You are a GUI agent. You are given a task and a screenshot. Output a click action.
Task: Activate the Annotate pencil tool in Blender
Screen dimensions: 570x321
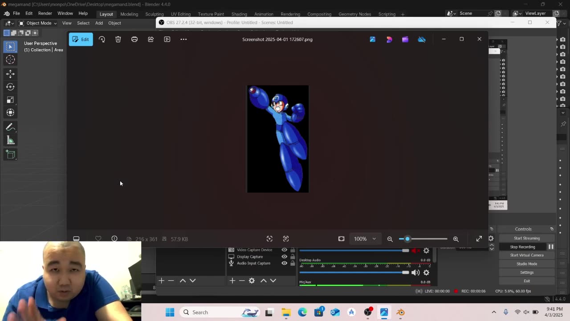pyautogui.click(x=10, y=128)
